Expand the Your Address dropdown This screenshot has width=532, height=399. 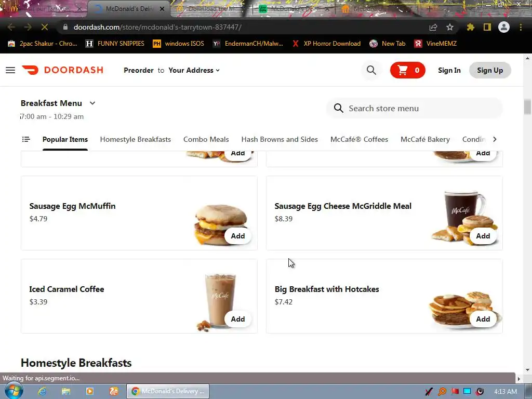[x=194, y=70]
